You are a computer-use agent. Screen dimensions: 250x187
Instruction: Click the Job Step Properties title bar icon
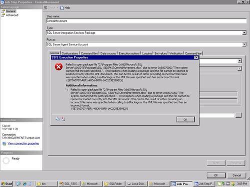point(2,2)
